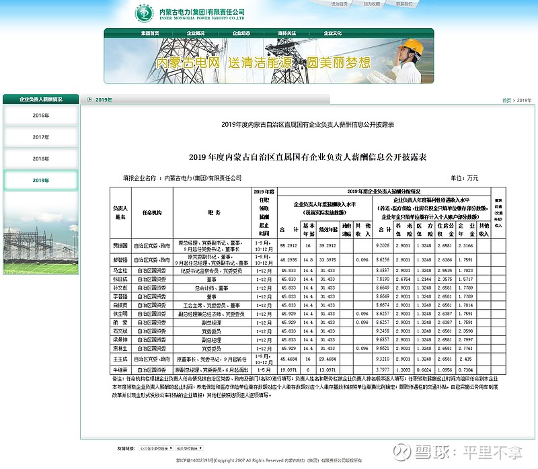Click the welfare total 3.7977

(383, 370)
